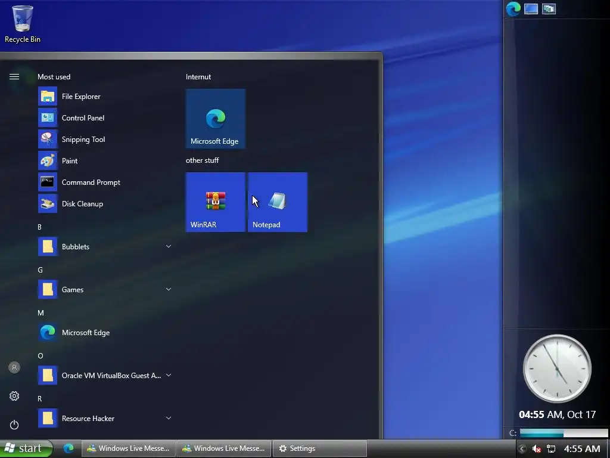The height and width of the screenshot is (458, 610).
Task: Open the WinRAR tile
Action: [x=216, y=202]
